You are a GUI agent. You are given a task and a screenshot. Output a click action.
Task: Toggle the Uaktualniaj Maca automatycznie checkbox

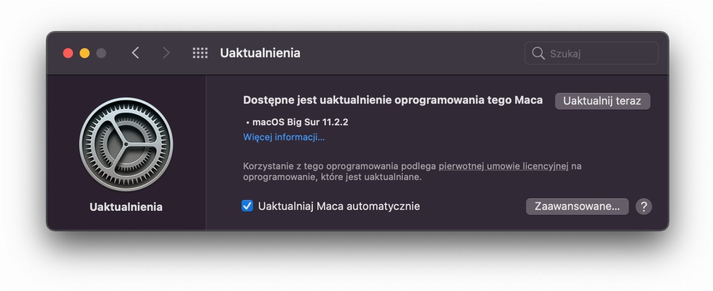point(247,206)
